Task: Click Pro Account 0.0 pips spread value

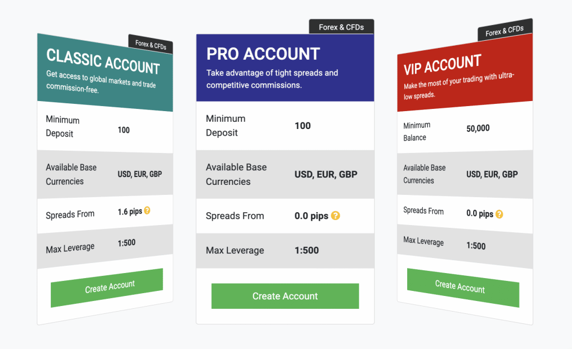Action: click(311, 216)
